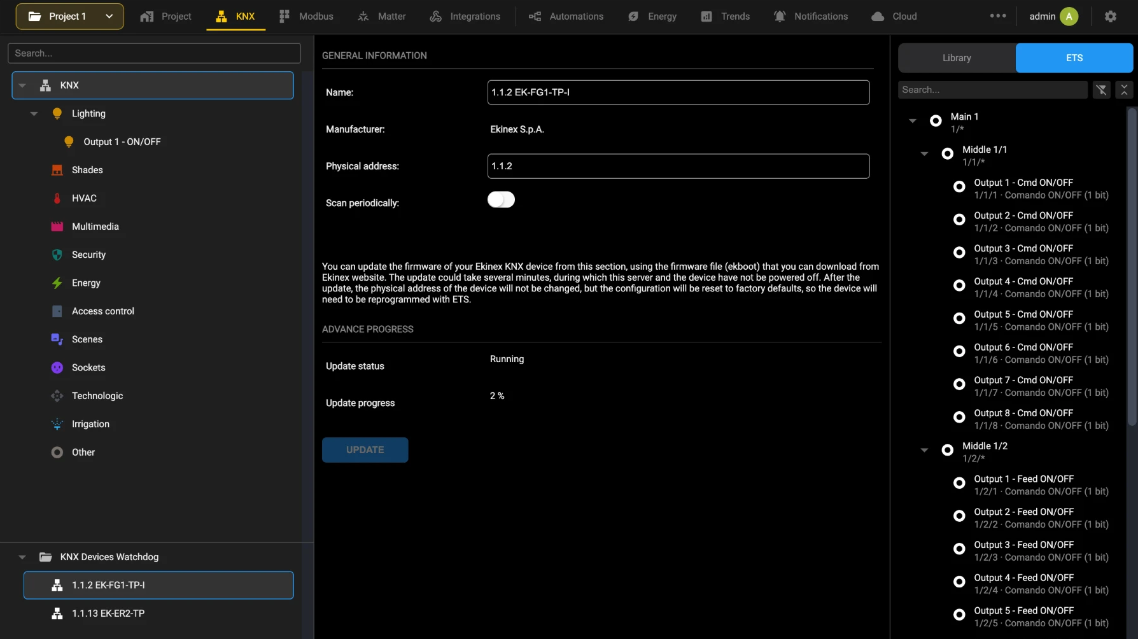1138x639 pixels.
Task: Select the Irrigation category icon
Action: 57,424
